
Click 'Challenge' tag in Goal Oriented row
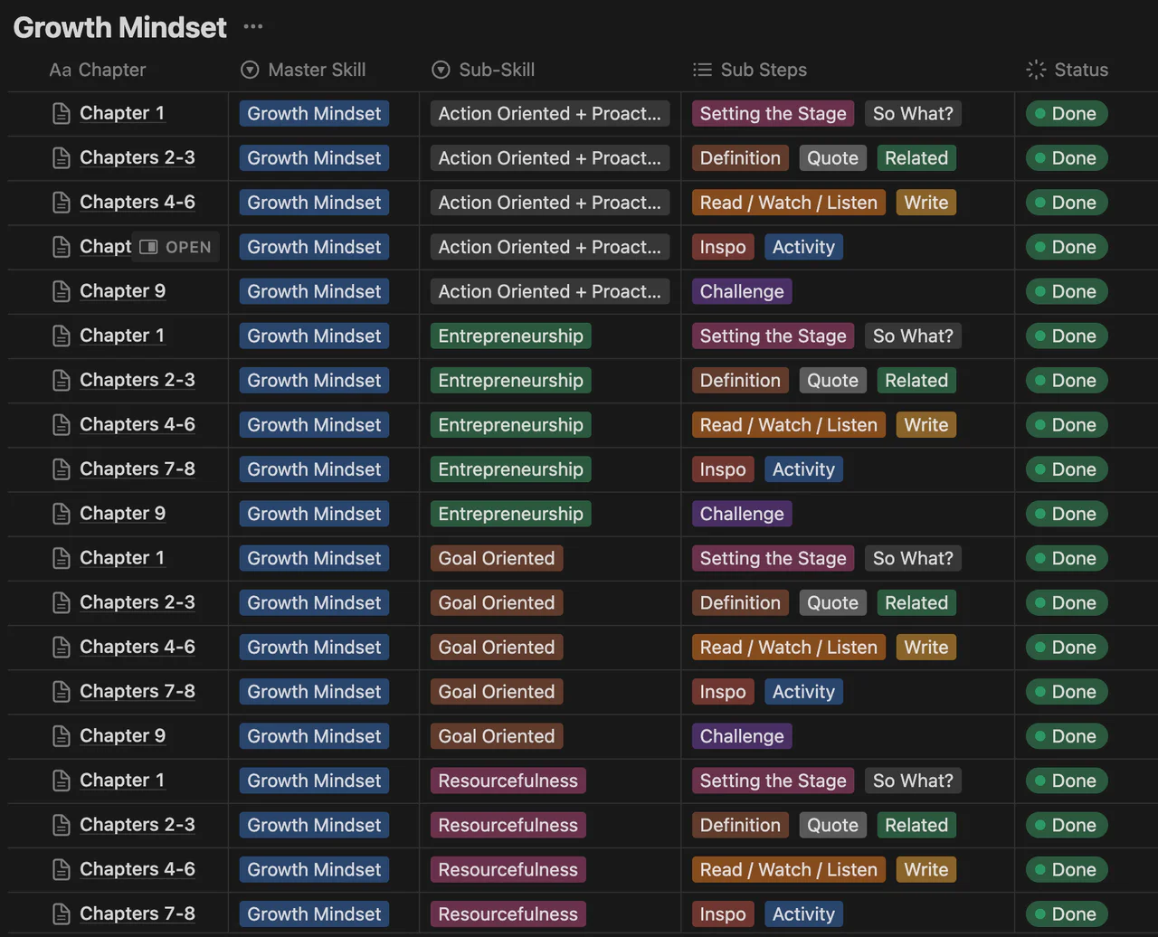coord(742,735)
